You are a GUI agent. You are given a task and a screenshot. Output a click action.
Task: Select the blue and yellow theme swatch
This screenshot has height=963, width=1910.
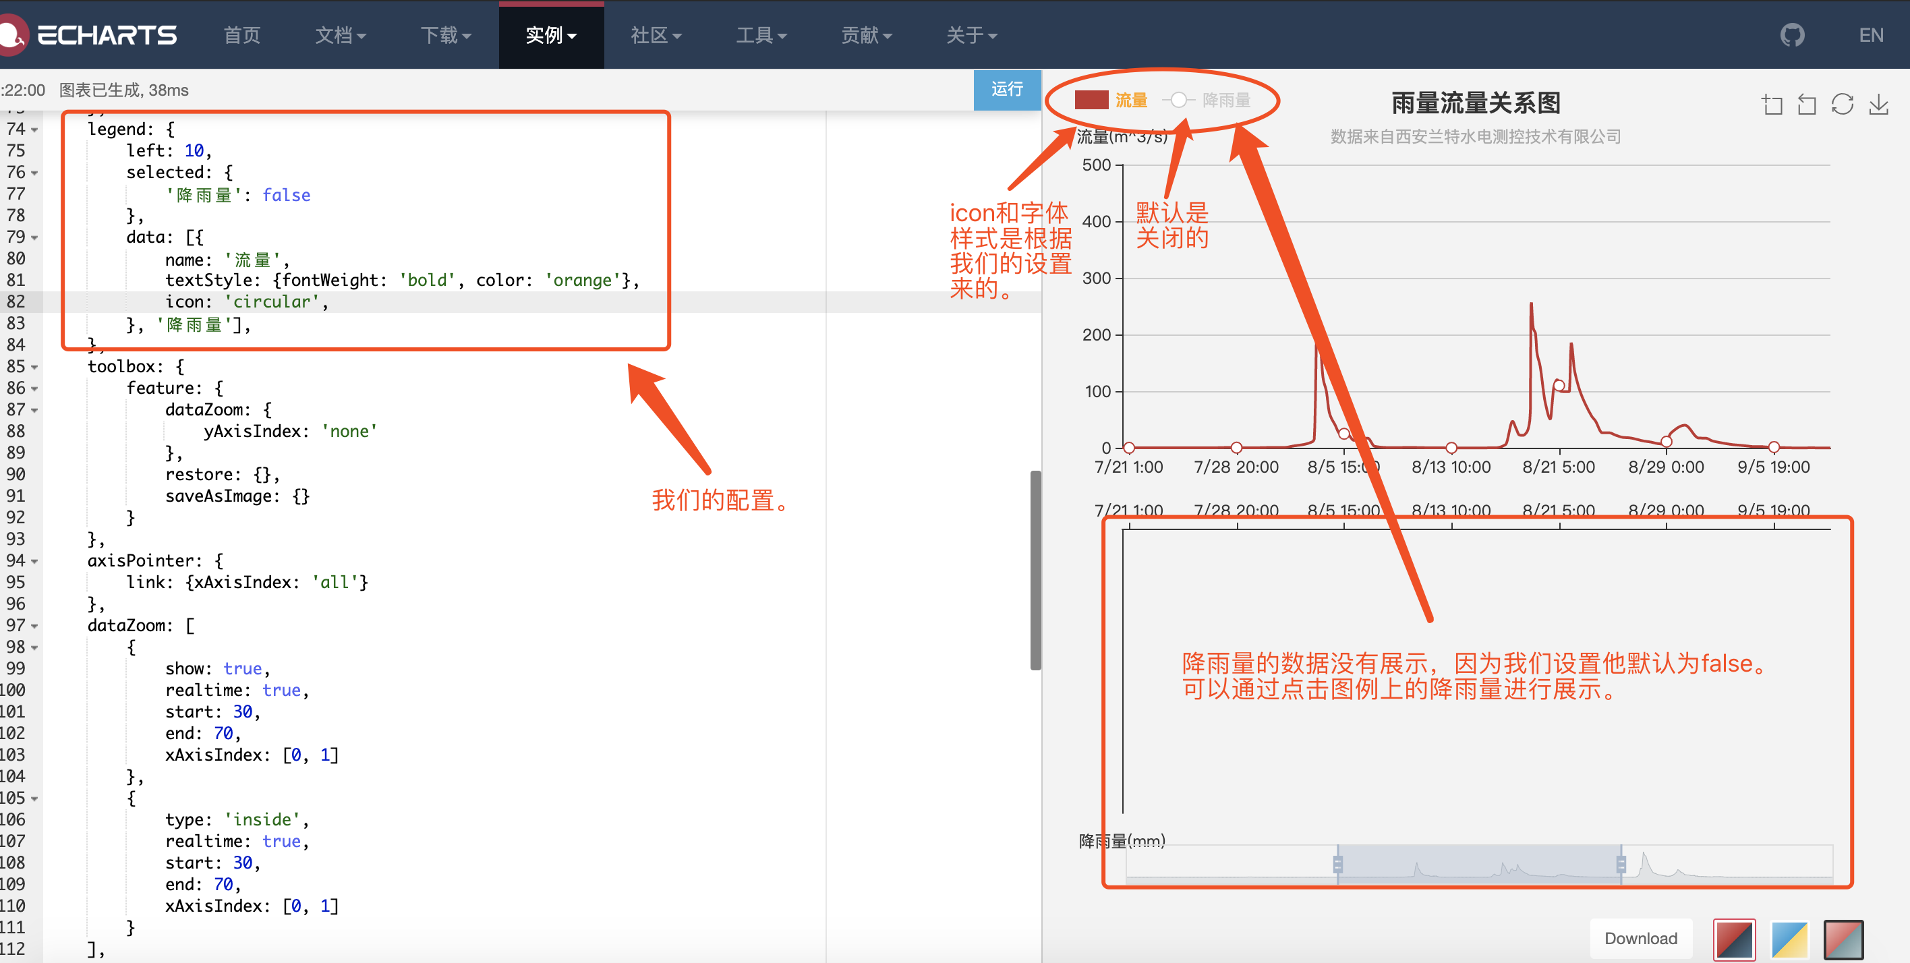coord(1789,939)
